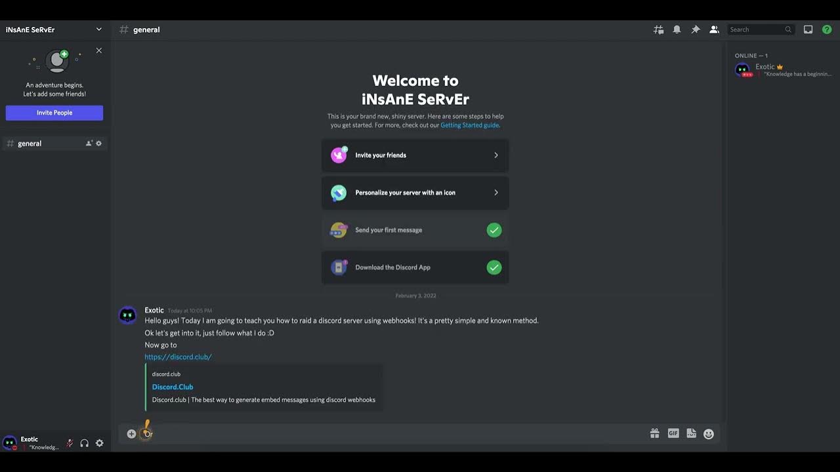Open the Discord.Club embed title link
This screenshot has width=840, height=472.
173,387
